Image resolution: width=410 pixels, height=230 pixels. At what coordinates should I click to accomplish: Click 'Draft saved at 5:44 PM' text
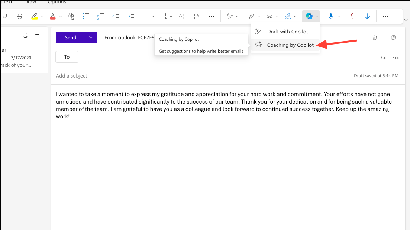click(376, 76)
